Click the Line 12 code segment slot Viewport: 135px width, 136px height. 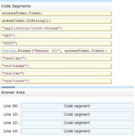click(x=77, y=123)
